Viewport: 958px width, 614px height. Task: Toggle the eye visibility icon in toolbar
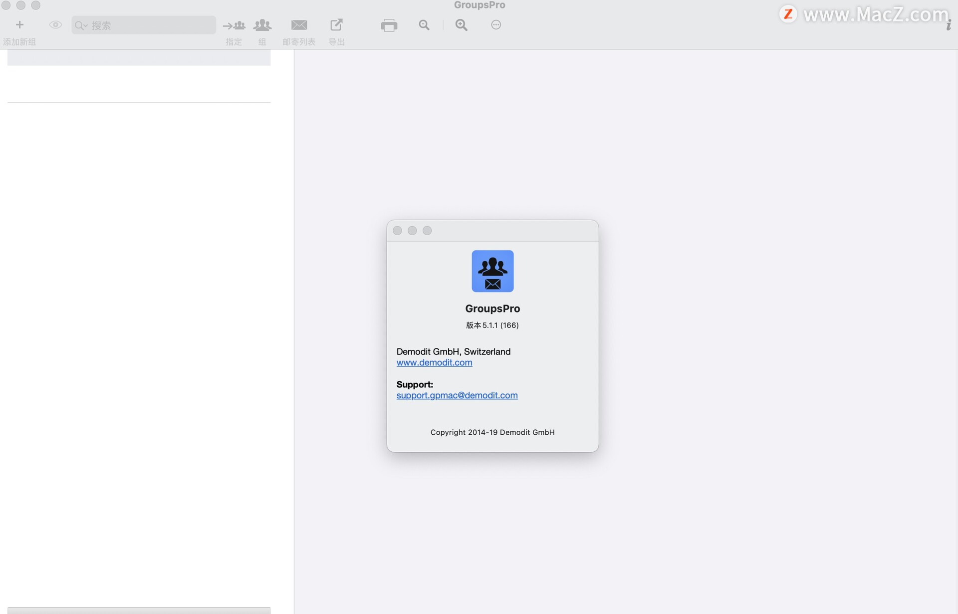pos(55,24)
